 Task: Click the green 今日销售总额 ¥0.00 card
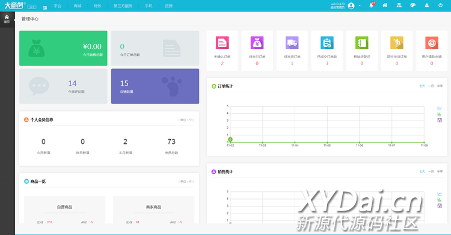pyautogui.click(x=63, y=48)
